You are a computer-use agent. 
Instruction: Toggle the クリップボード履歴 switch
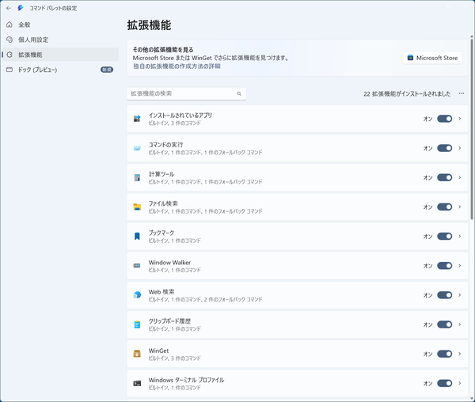click(x=444, y=324)
